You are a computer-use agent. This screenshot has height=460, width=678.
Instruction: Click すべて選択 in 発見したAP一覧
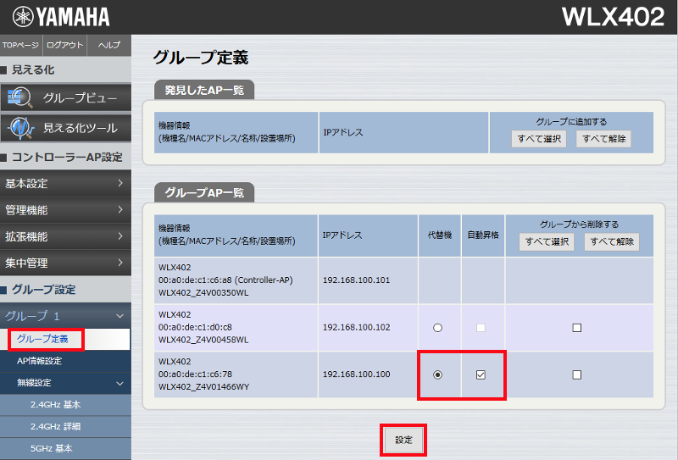(x=539, y=139)
